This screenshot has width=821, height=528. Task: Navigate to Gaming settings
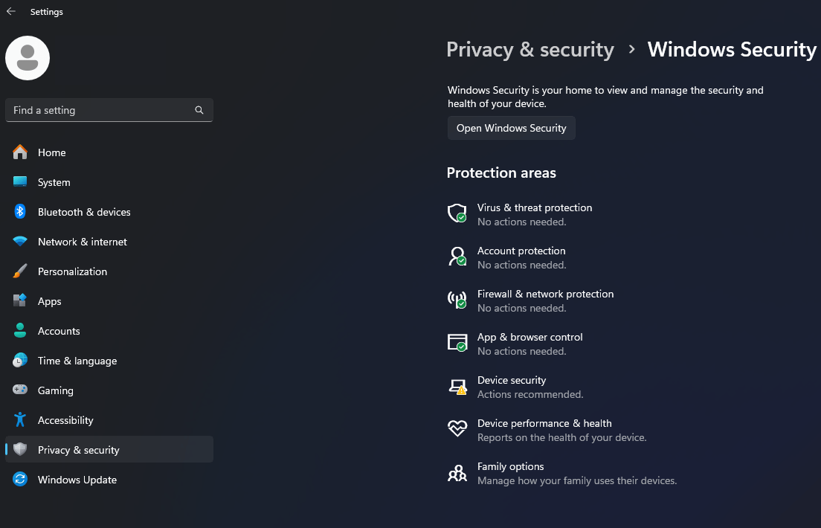(x=56, y=390)
